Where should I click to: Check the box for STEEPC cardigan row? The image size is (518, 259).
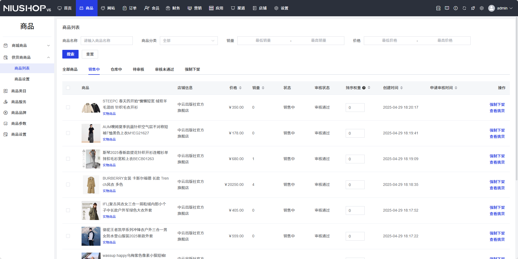coord(68,107)
